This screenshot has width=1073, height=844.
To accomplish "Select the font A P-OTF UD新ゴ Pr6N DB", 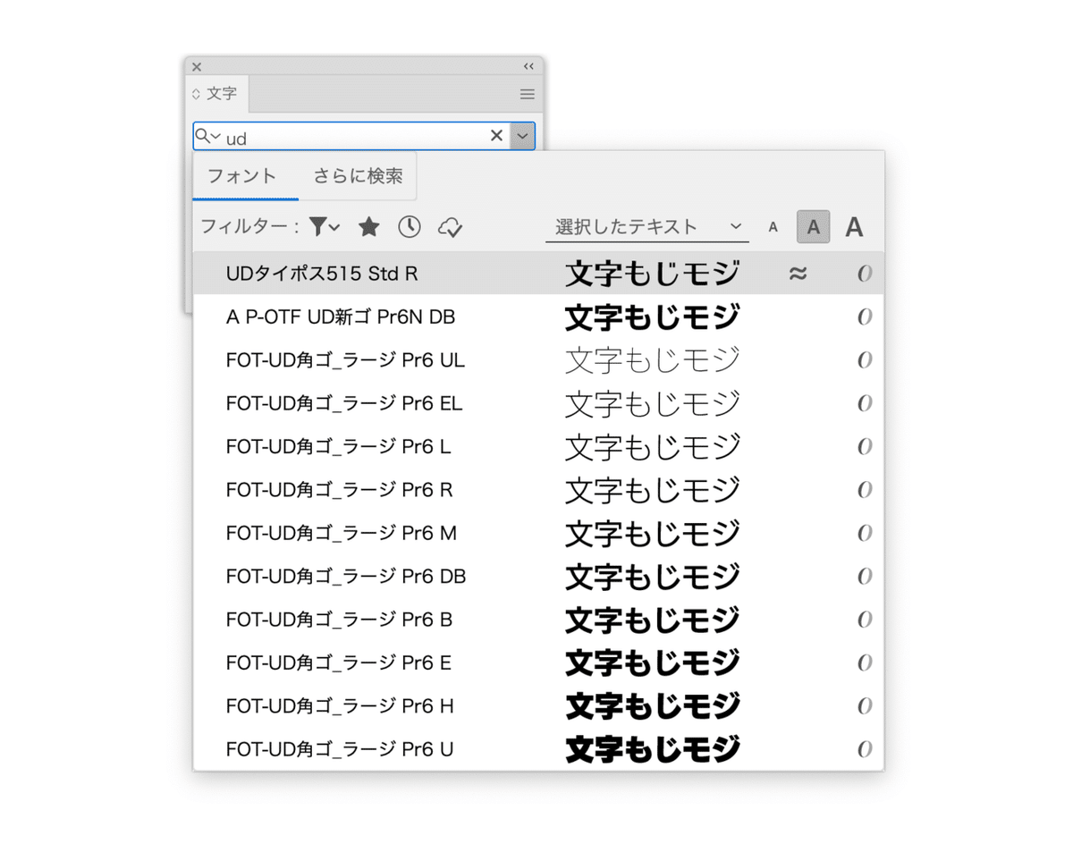I will [538, 316].
